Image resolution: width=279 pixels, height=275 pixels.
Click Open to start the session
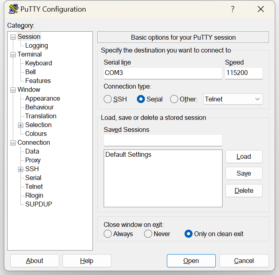coord(191,261)
